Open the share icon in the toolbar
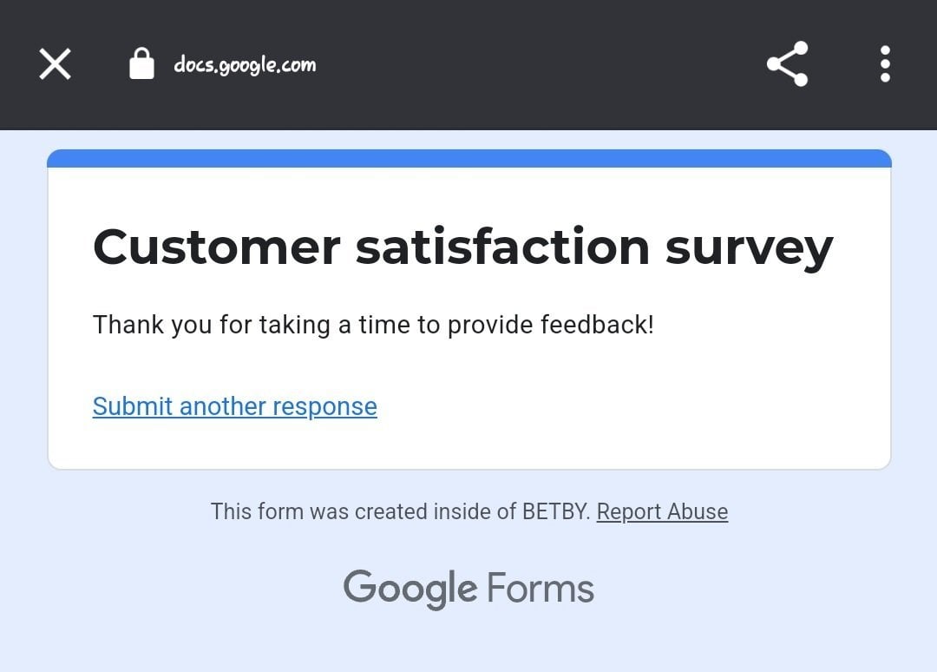Viewport: 937px width, 672px height. click(787, 64)
